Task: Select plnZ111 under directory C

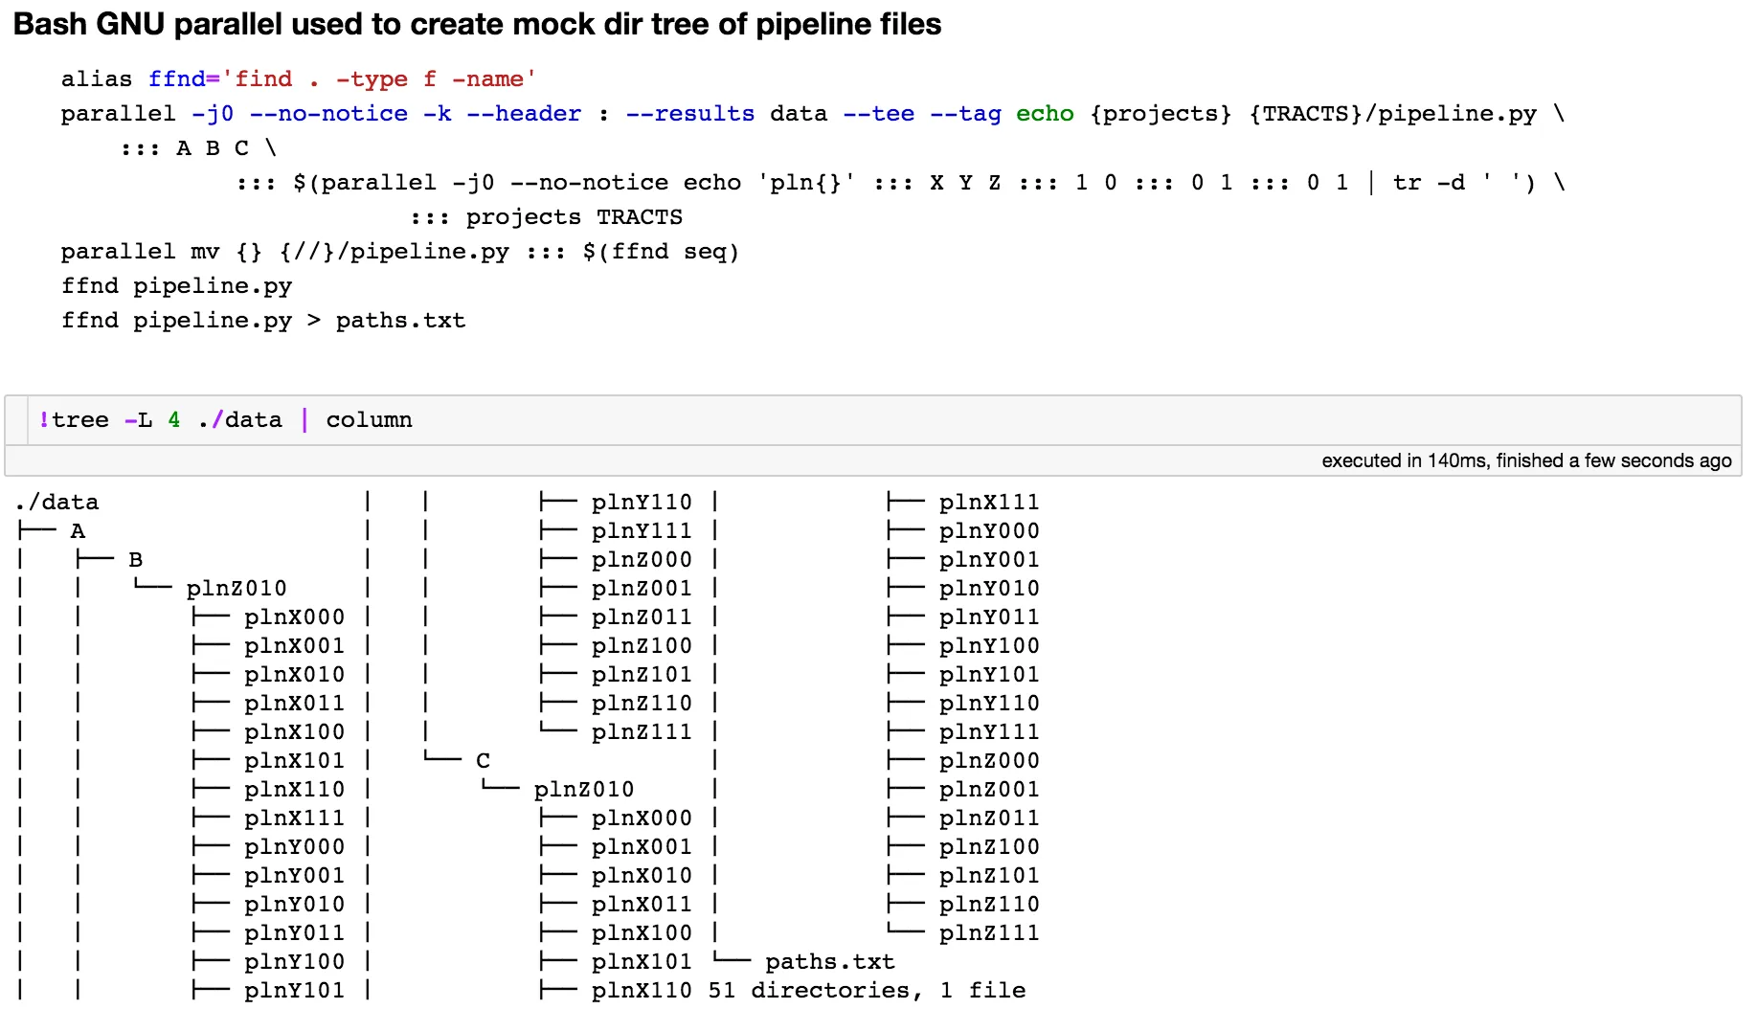Action: coord(989,933)
